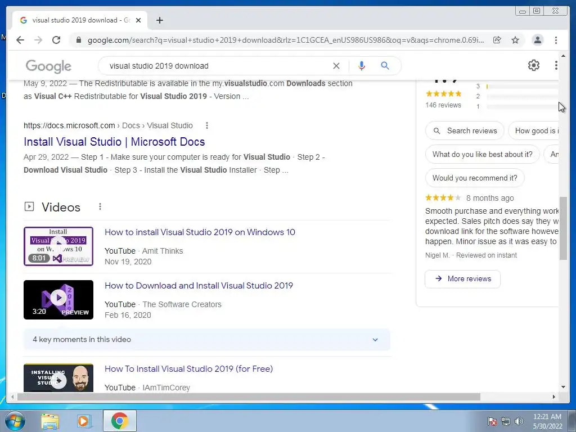Open Google quick settings gear
The height and width of the screenshot is (432, 576).
click(534, 65)
